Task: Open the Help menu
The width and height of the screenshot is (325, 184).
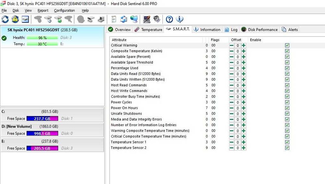Action: tap(85, 10)
